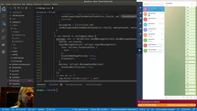Click attach file paperclip in Telegram

coord(167,98)
